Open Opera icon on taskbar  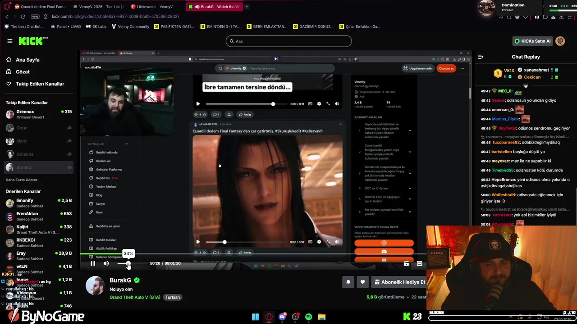(269, 317)
